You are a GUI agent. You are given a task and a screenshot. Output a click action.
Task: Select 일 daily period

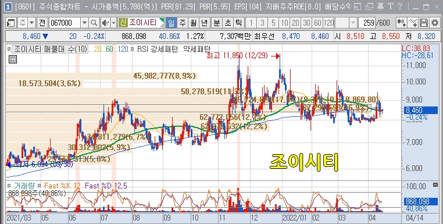(172, 23)
